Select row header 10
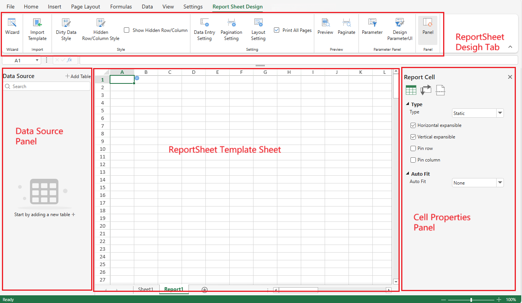This screenshot has width=522, height=303. point(102,149)
